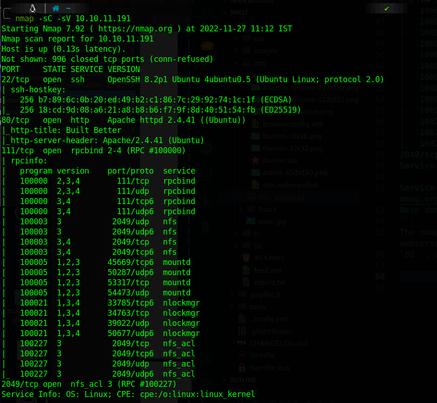Select the avtar.jpg image file
Screen dimensions: 437x403
(x=272, y=221)
